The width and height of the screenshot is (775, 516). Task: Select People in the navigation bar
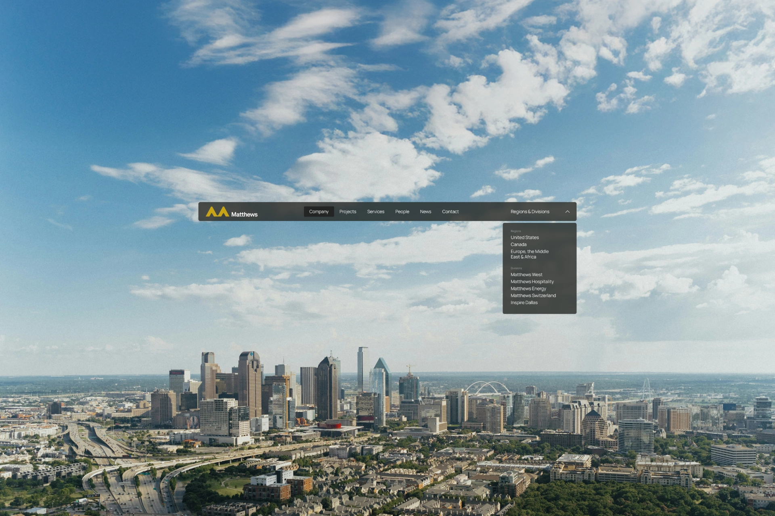pyautogui.click(x=402, y=212)
